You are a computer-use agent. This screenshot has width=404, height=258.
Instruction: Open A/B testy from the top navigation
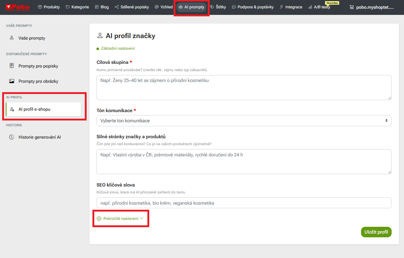tap(319, 7)
